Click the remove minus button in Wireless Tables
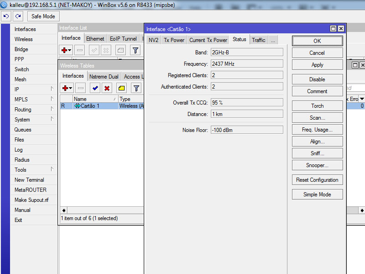The width and height of the screenshot is (365, 274). pyautogui.click(x=81, y=88)
